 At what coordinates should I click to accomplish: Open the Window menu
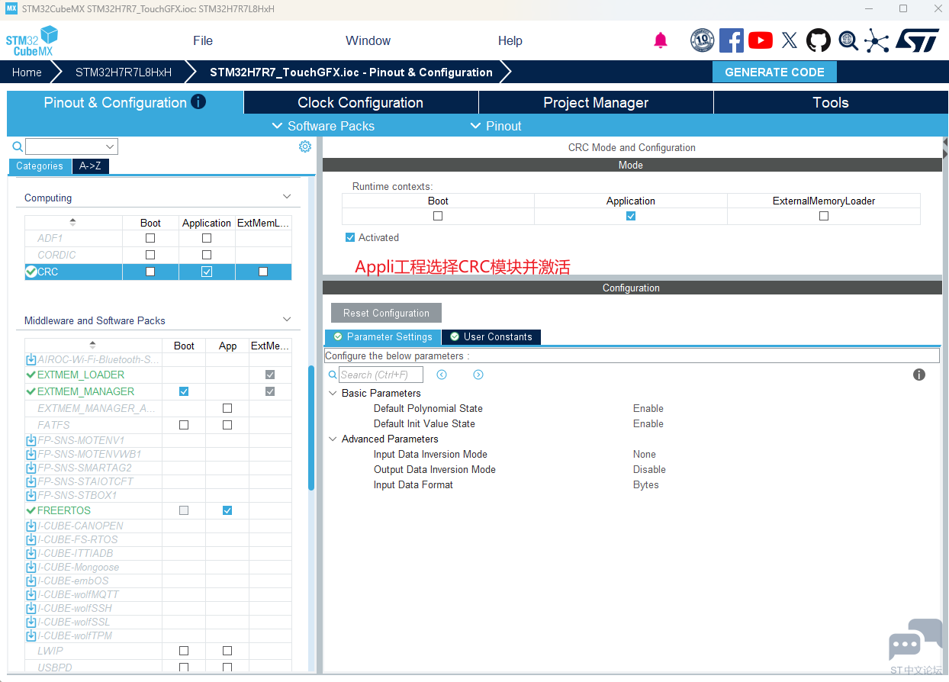coord(368,40)
